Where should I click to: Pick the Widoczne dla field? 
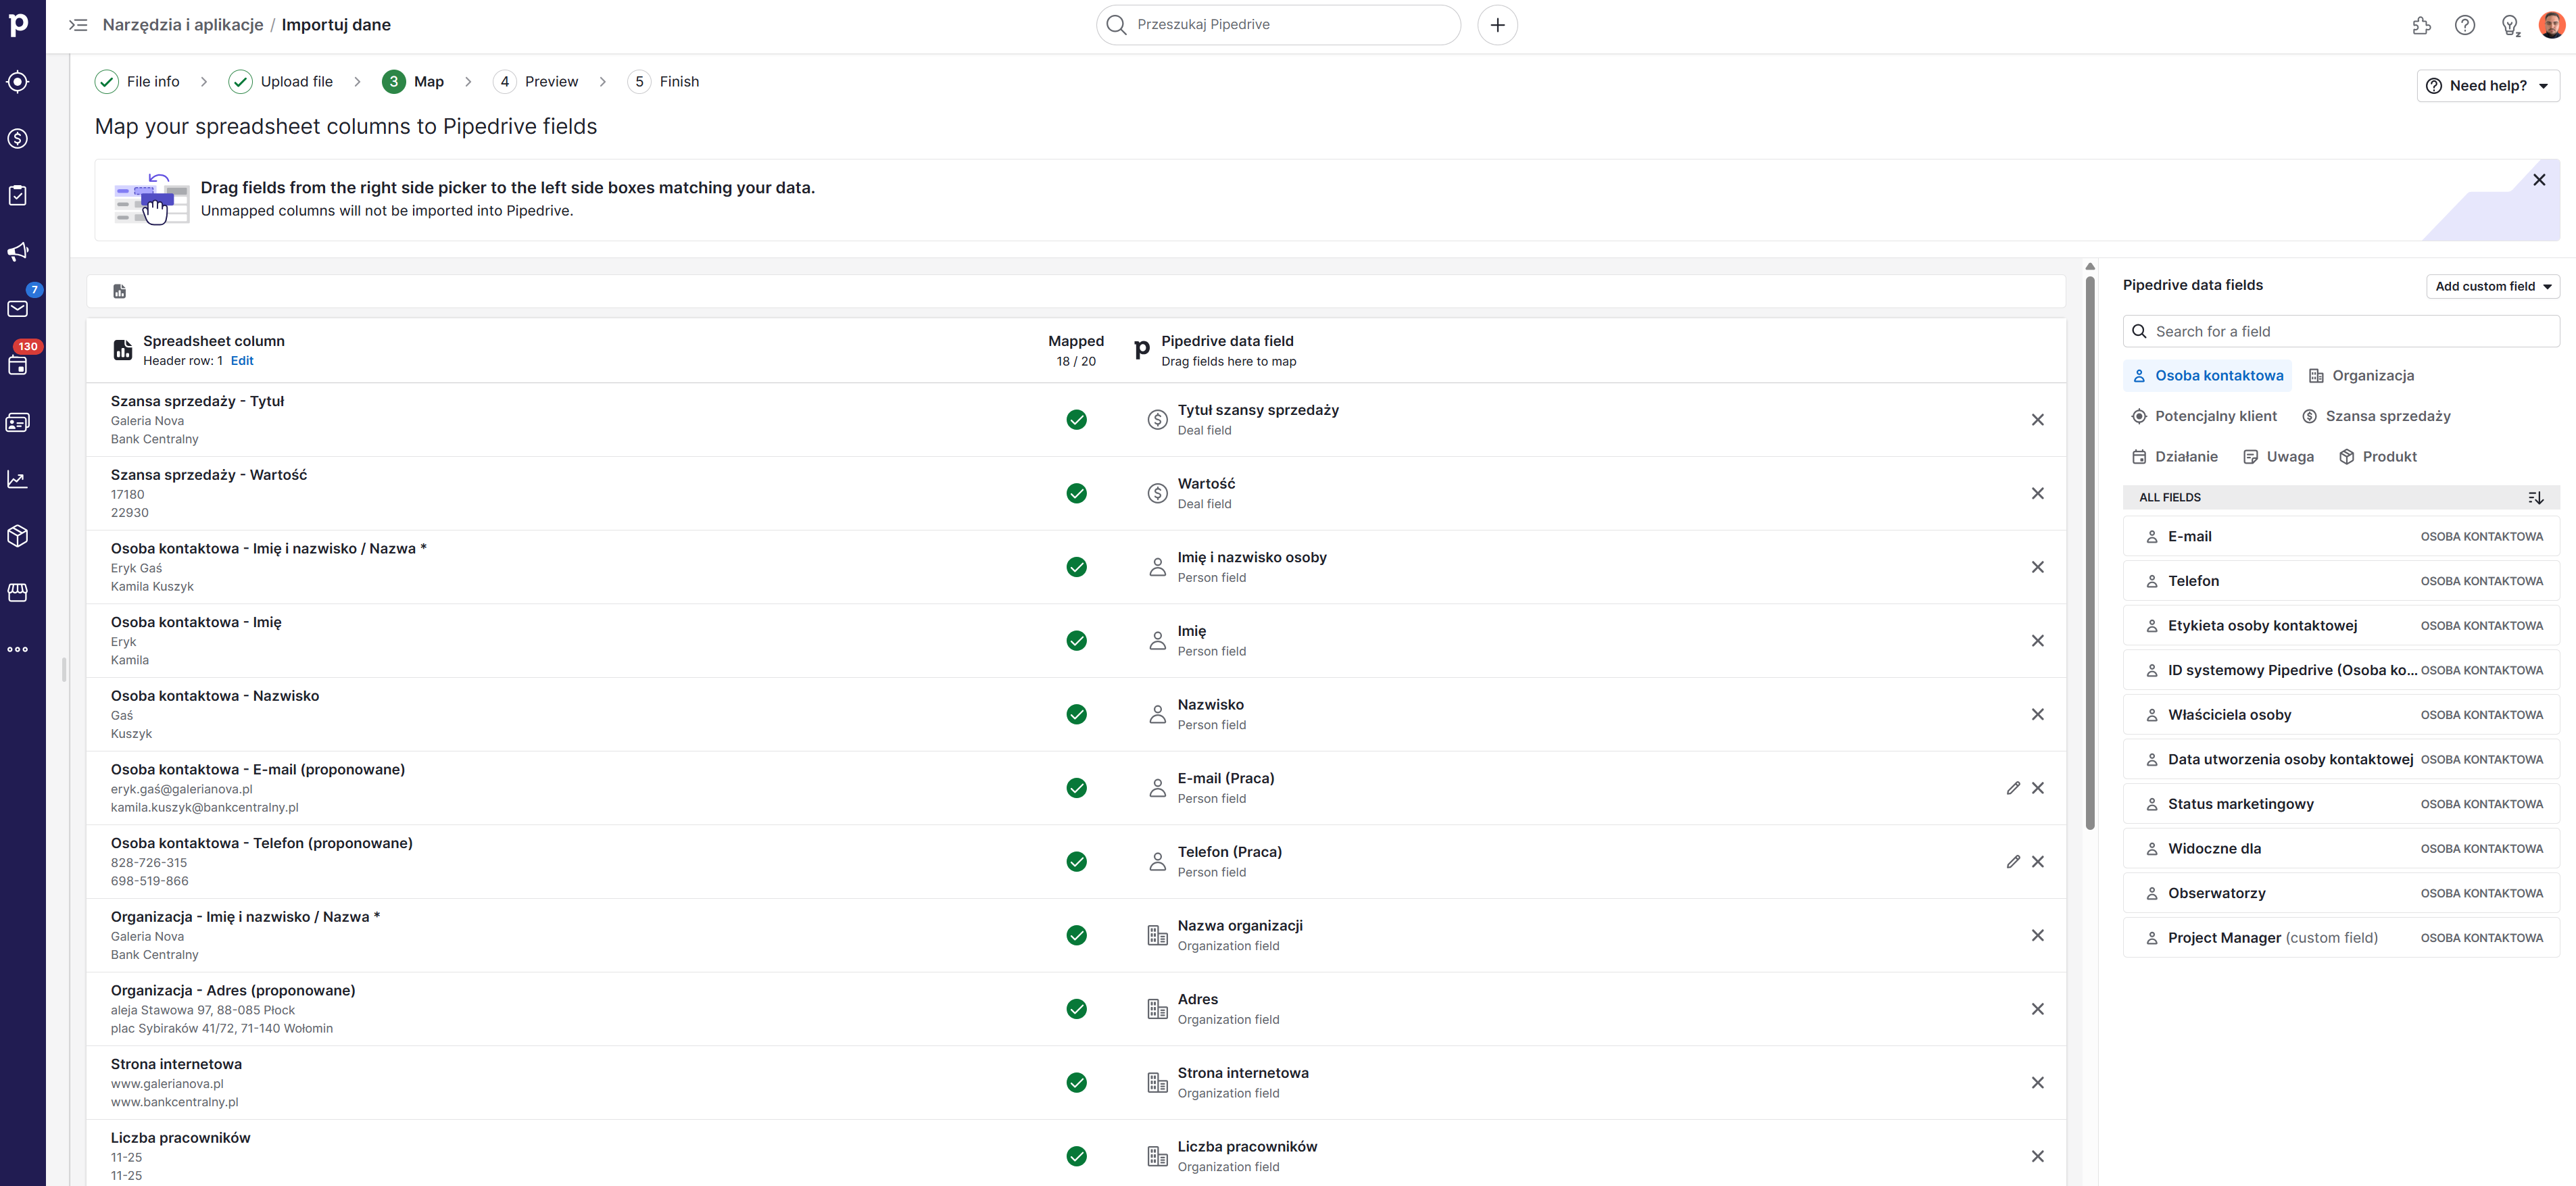2341,849
